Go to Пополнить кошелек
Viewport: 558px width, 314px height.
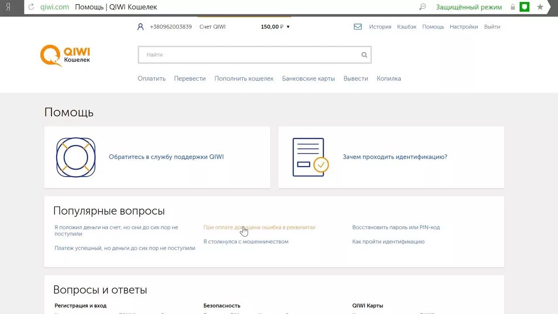tap(244, 78)
